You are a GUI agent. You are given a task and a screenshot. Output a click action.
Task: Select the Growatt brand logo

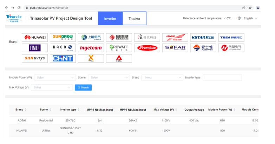tap(119, 48)
